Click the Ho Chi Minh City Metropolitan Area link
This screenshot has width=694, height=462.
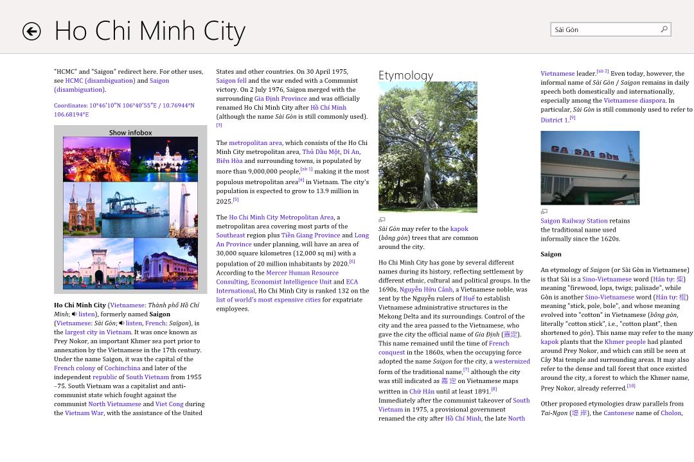pos(281,218)
